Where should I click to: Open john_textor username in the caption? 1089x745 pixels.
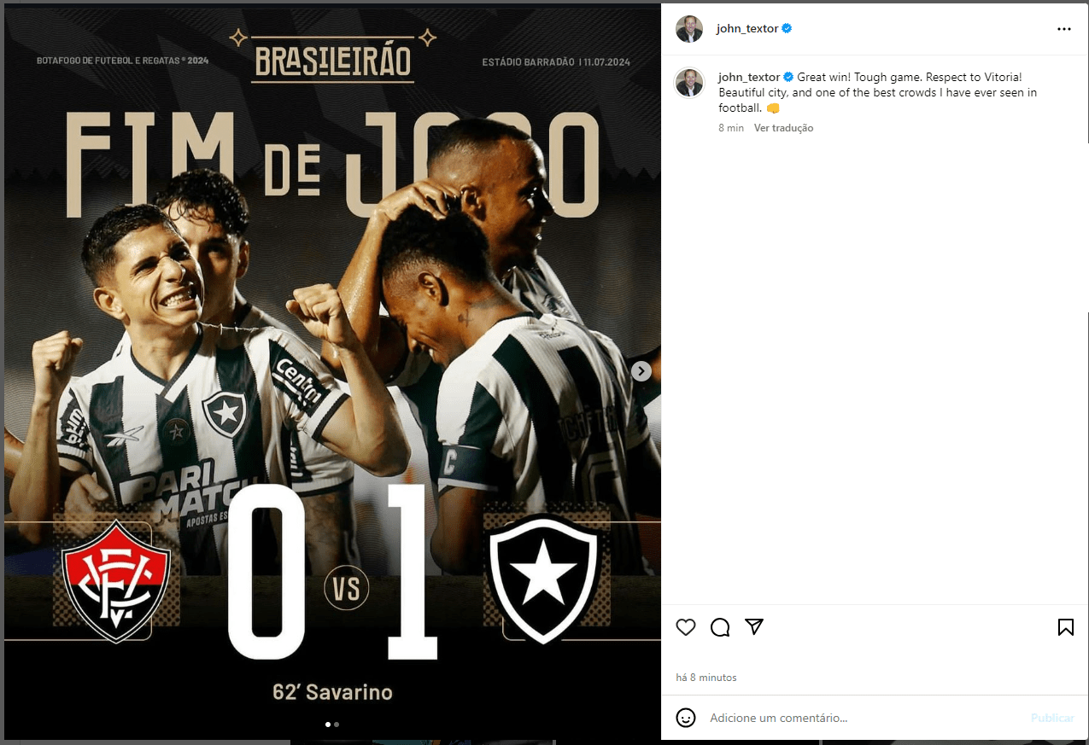tap(749, 77)
